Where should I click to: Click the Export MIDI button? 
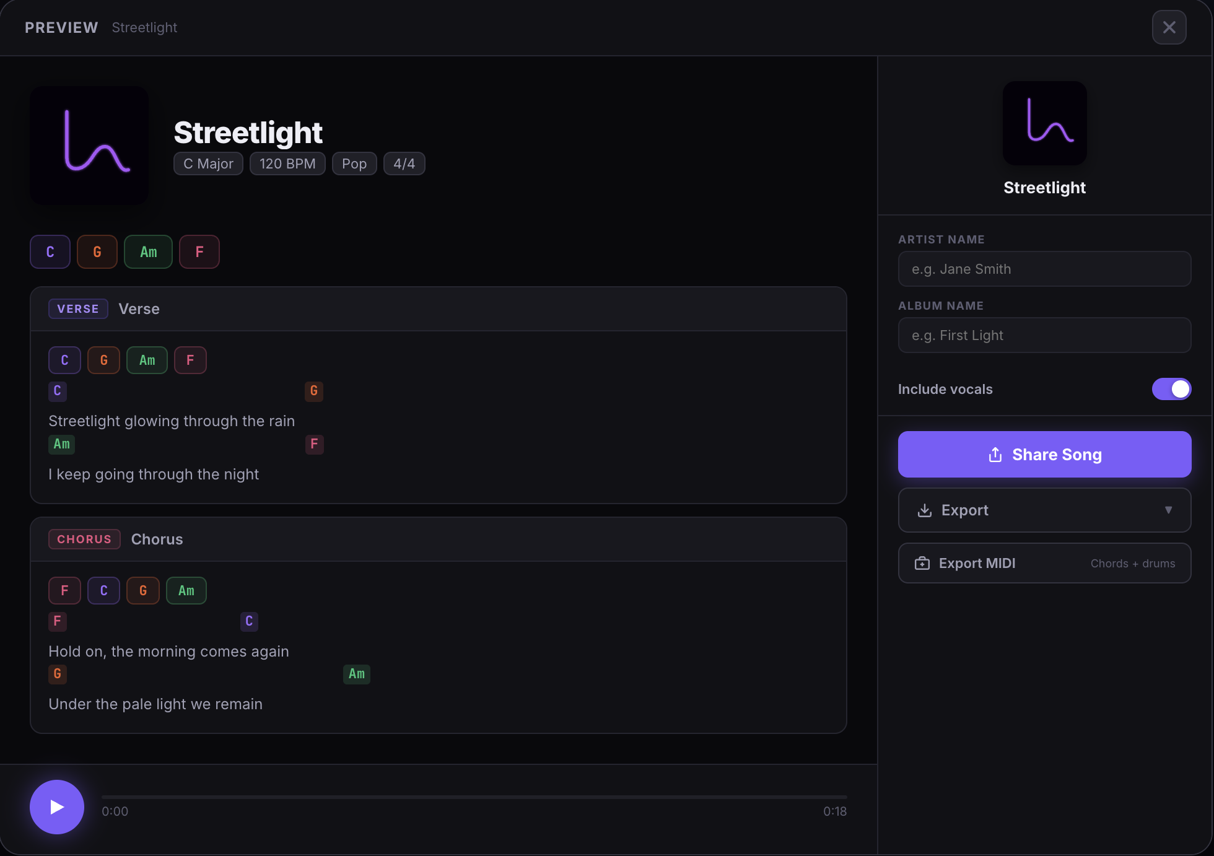pyautogui.click(x=1044, y=563)
